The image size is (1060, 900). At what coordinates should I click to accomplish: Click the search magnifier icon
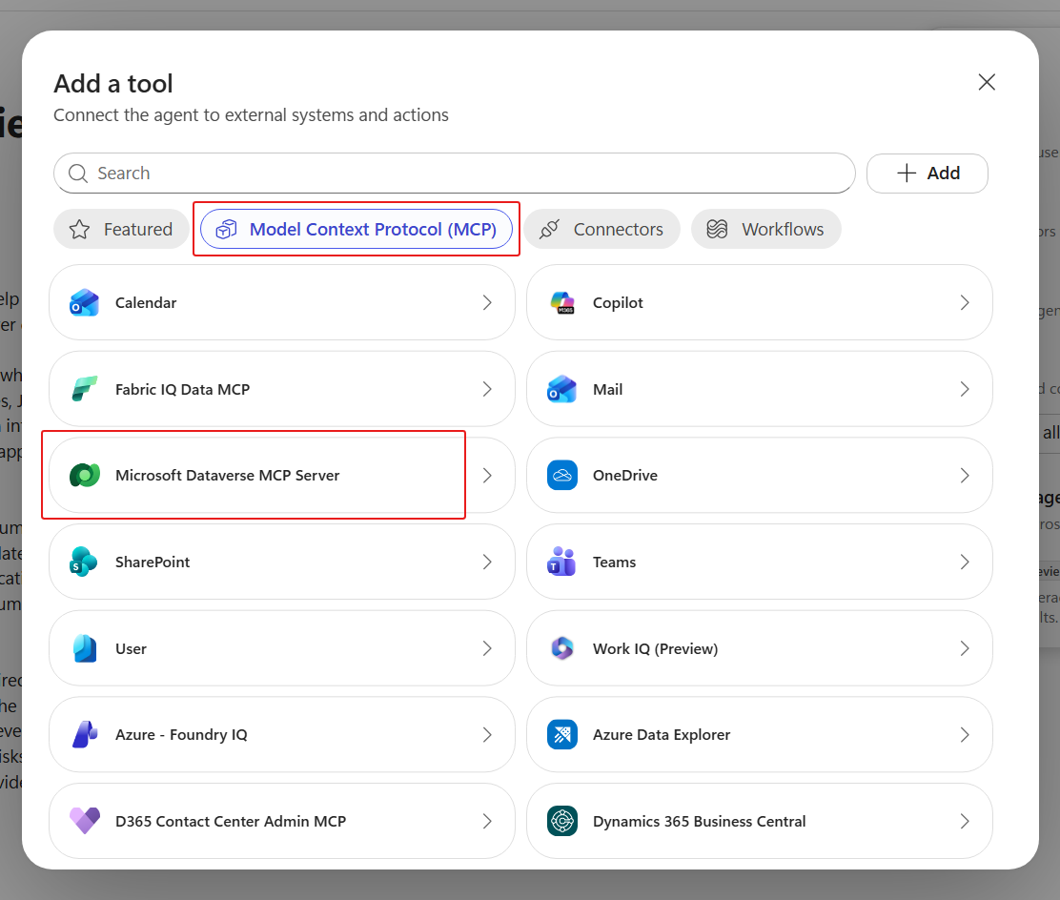(x=78, y=174)
